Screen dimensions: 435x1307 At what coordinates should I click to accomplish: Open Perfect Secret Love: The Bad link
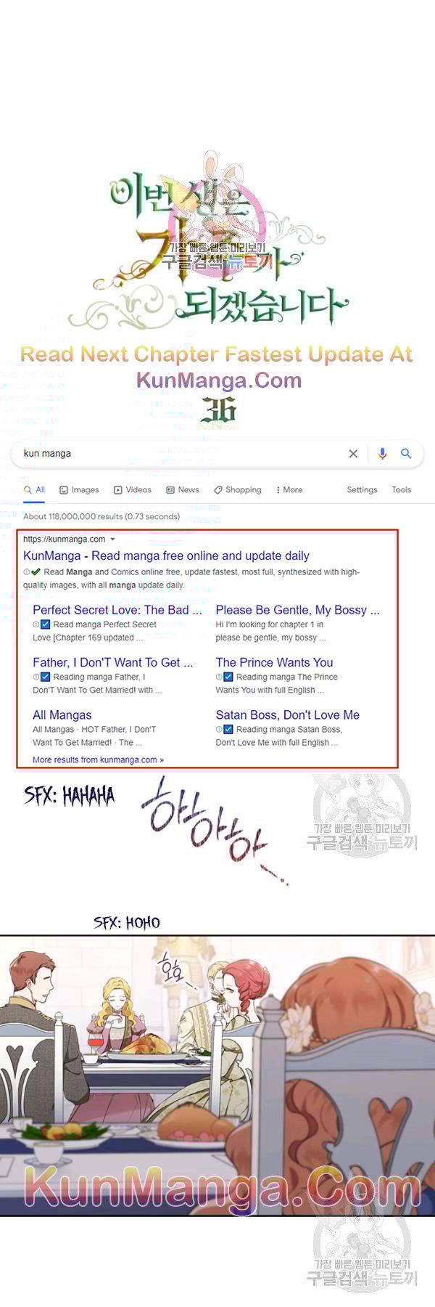(117, 610)
